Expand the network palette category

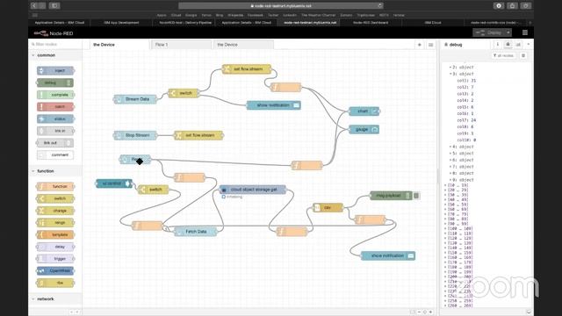[55, 298]
